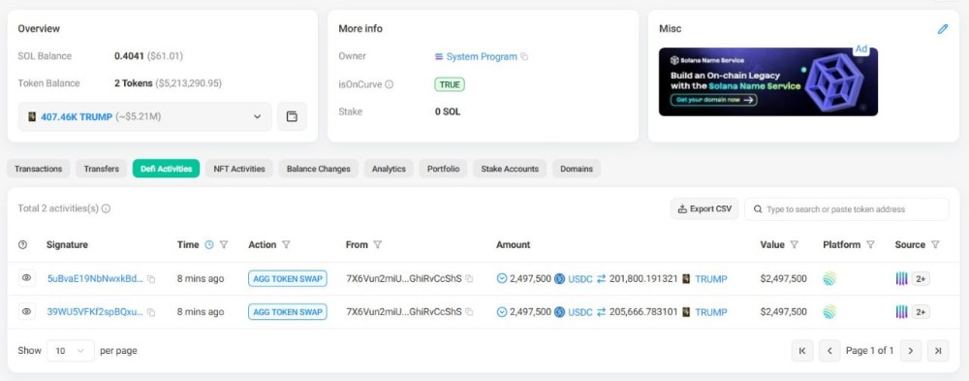The width and height of the screenshot is (969, 381).
Task: Click the platform icon in first row
Action: (829, 279)
